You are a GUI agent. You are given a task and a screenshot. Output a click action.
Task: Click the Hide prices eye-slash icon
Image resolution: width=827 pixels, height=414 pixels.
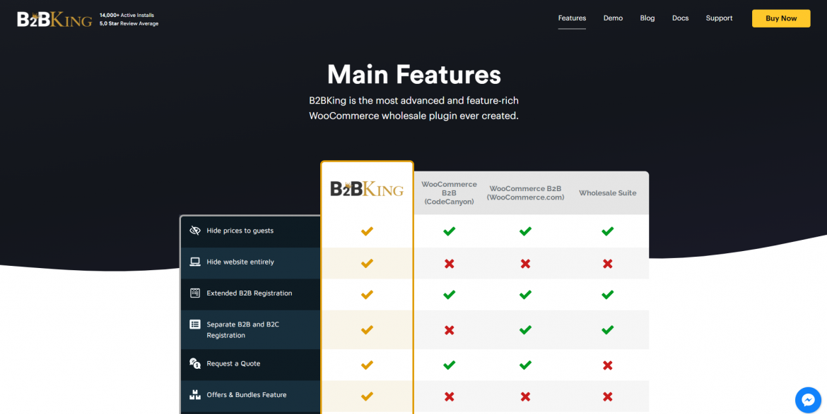pos(195,231)
